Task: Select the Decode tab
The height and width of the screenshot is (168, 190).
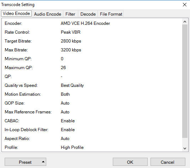Action: (88, 14)
